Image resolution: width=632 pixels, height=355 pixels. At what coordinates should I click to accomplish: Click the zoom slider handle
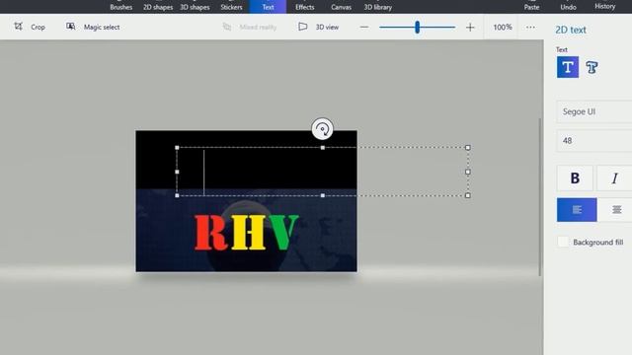(x=417, y=27)
